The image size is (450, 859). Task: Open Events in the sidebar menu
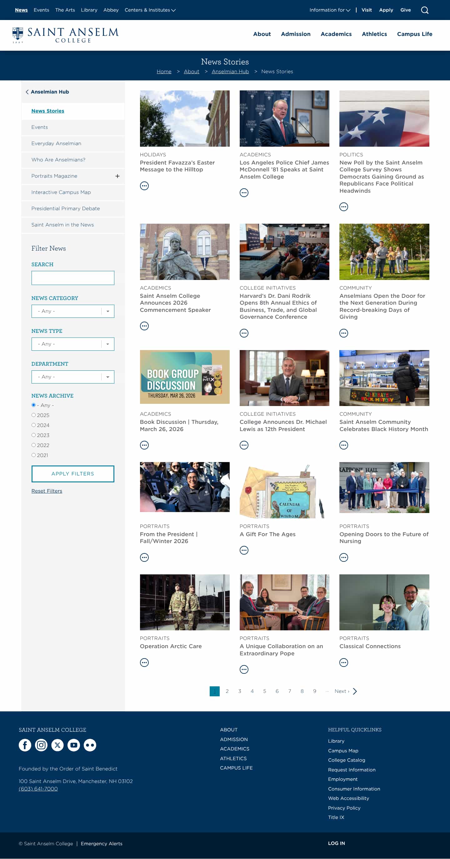pos(73,127)
